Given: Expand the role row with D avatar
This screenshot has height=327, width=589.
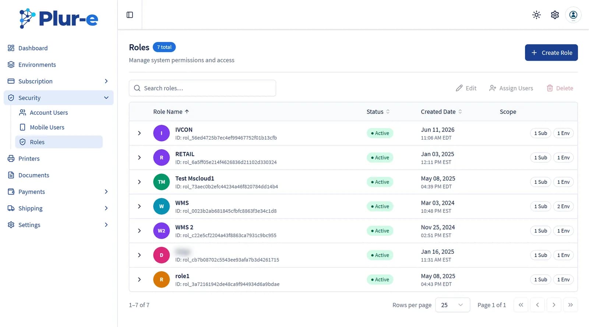Looking at the screenshot, I should (139, 255).
